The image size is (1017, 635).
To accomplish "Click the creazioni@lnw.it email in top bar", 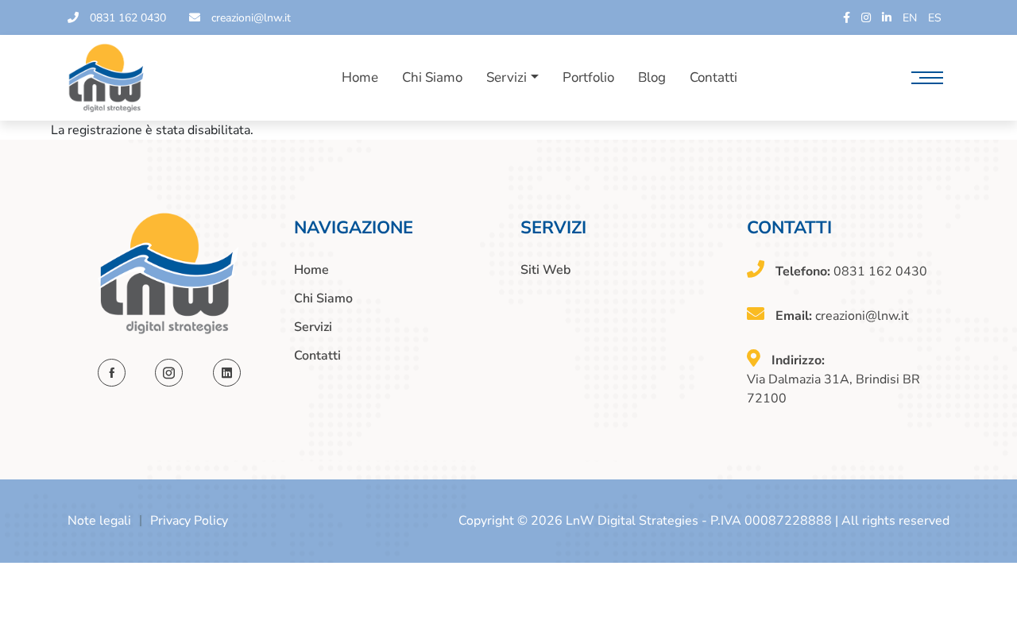I will pyautogui.click(x=251, y=17).
